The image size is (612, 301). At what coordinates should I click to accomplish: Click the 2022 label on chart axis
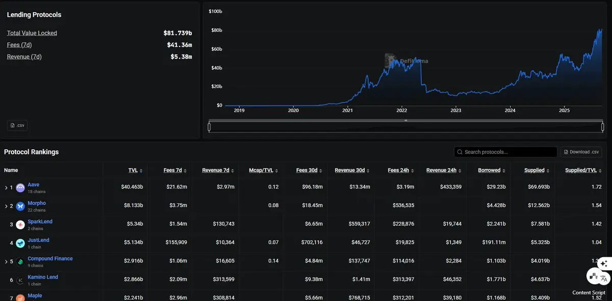401,110
